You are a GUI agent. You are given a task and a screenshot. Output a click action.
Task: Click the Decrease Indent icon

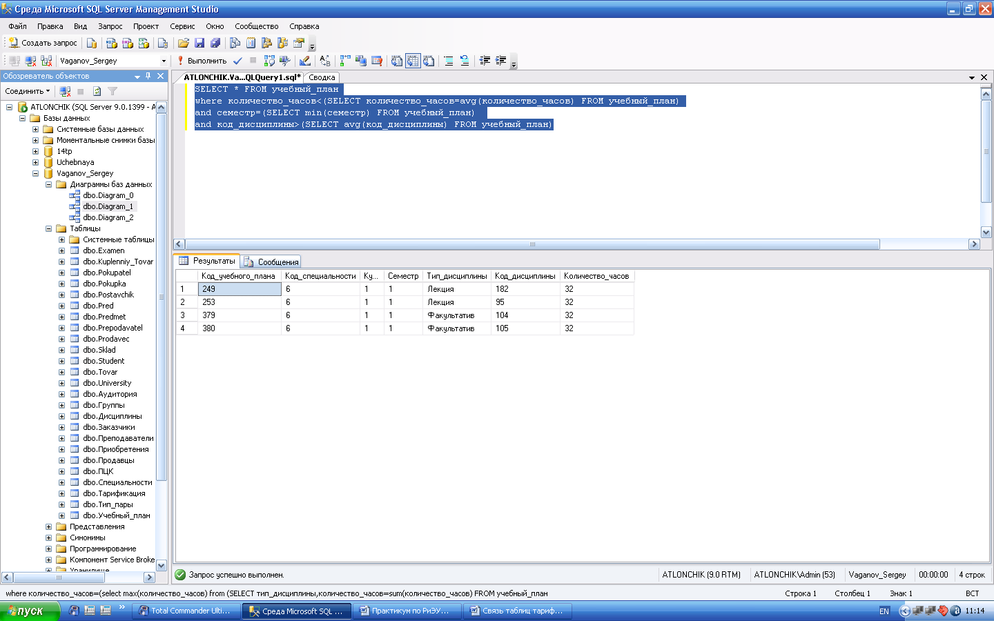coord(485,61)
